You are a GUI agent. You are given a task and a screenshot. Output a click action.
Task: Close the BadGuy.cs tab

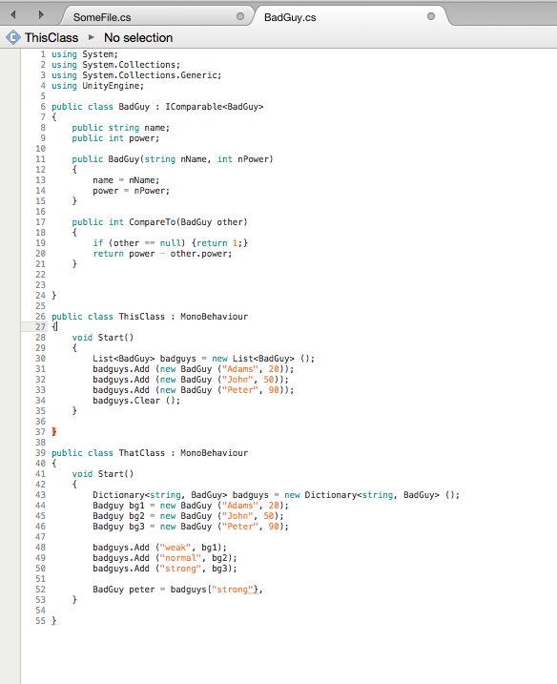pos(431,16)
